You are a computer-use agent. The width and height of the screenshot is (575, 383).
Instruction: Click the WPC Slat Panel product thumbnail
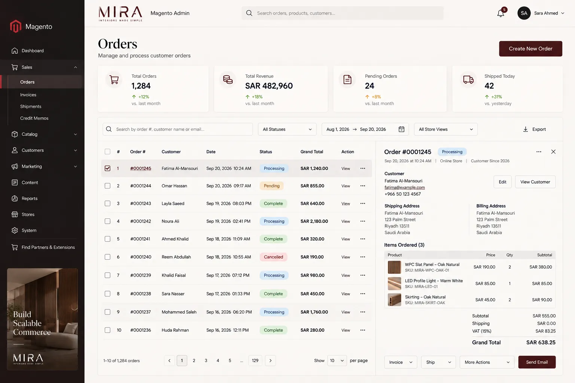coord(395,267)
